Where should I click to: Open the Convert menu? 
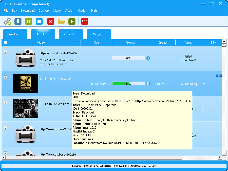click(x=44, y=11)
